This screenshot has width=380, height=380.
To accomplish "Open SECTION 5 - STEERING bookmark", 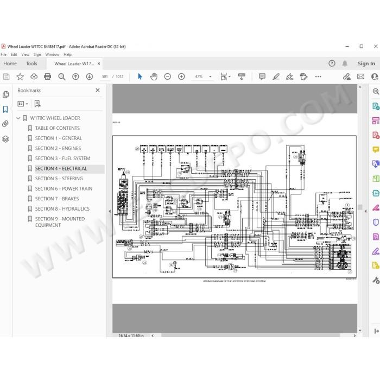I will (x=59, y=179).
